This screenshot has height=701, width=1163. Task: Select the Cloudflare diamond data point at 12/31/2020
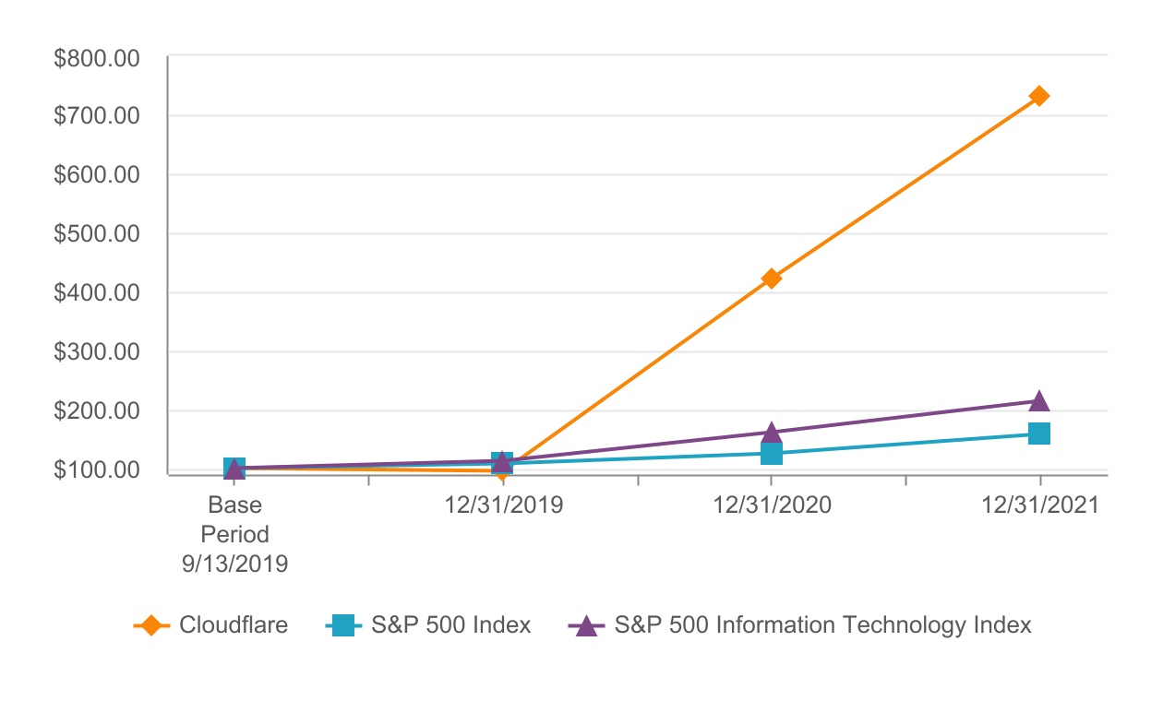click(772, 279)
